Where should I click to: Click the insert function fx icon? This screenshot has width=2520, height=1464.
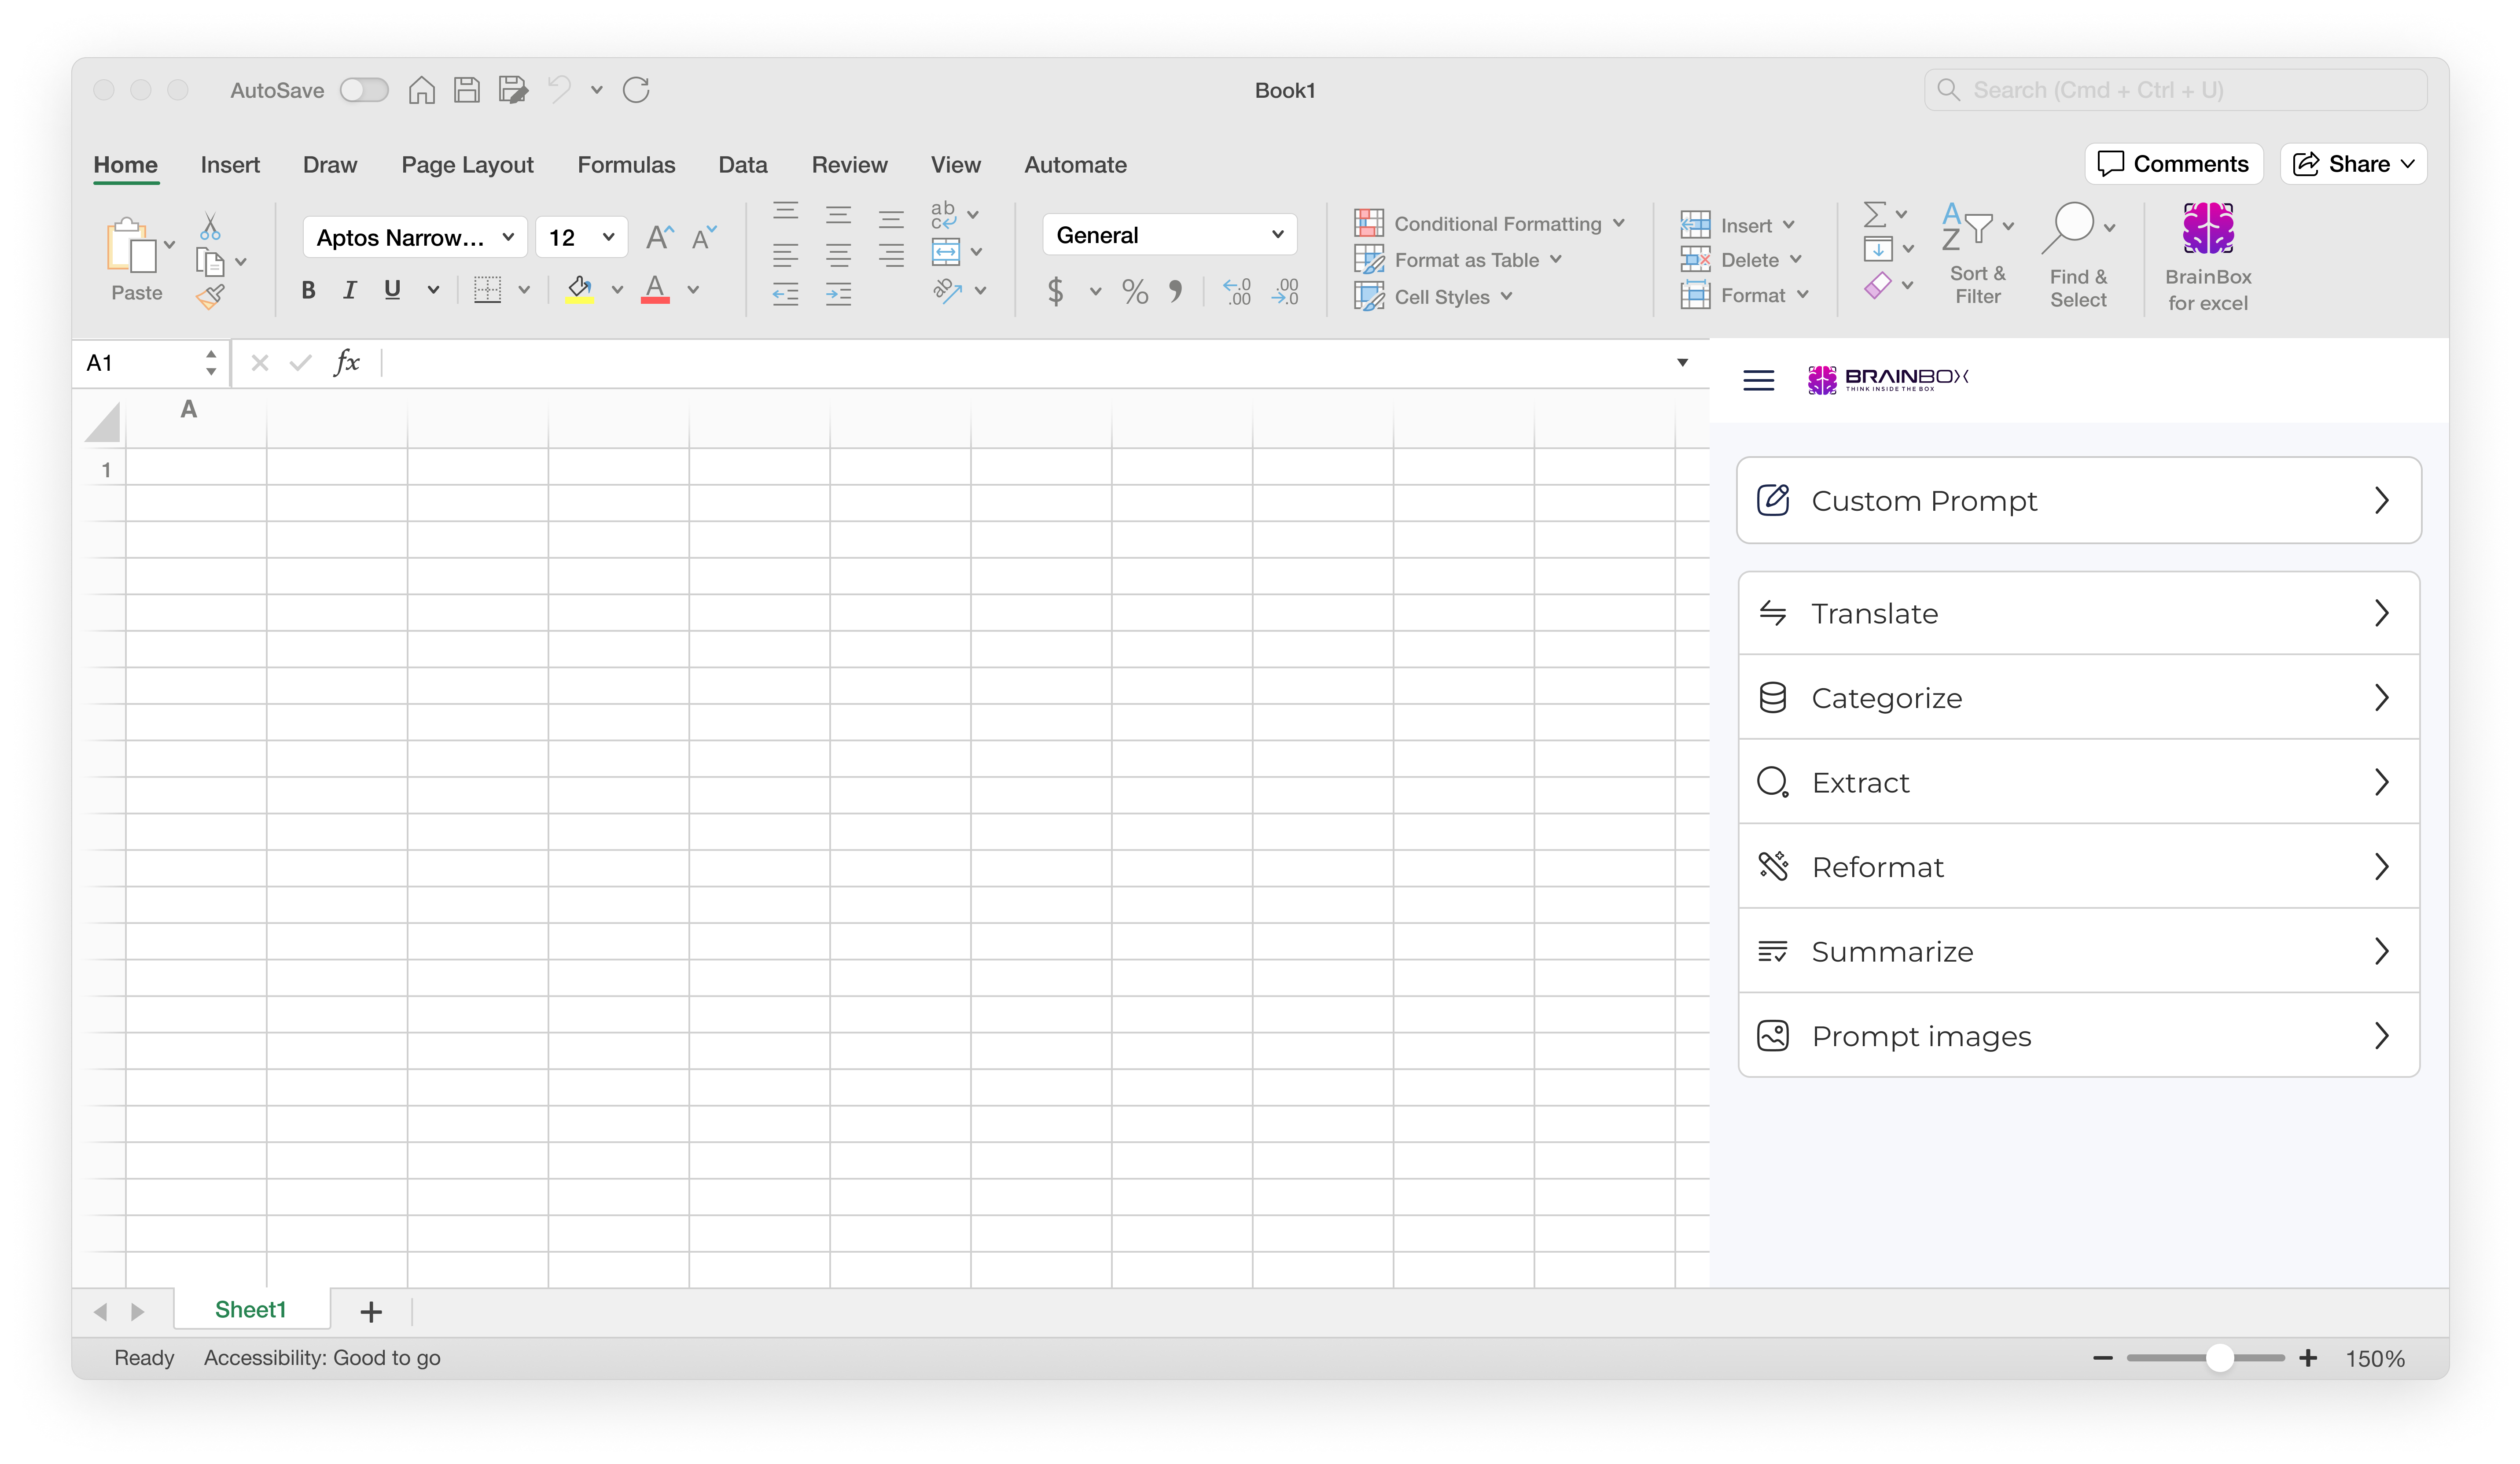tap(347, 362)
